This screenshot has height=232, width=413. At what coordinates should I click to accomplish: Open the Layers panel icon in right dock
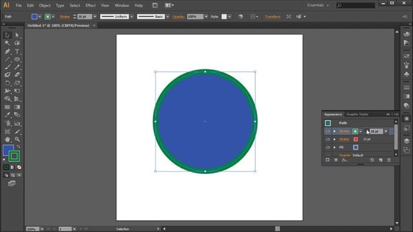[407, 141]
